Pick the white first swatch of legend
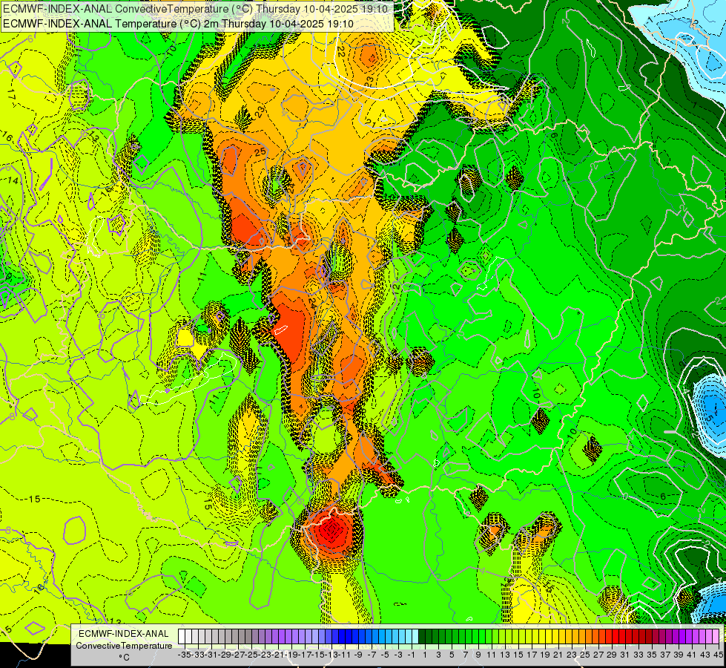Viewport: 726px width, 668px height. pos(182,637)
